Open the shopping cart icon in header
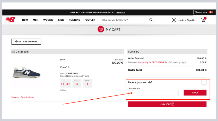 point(203,20)
